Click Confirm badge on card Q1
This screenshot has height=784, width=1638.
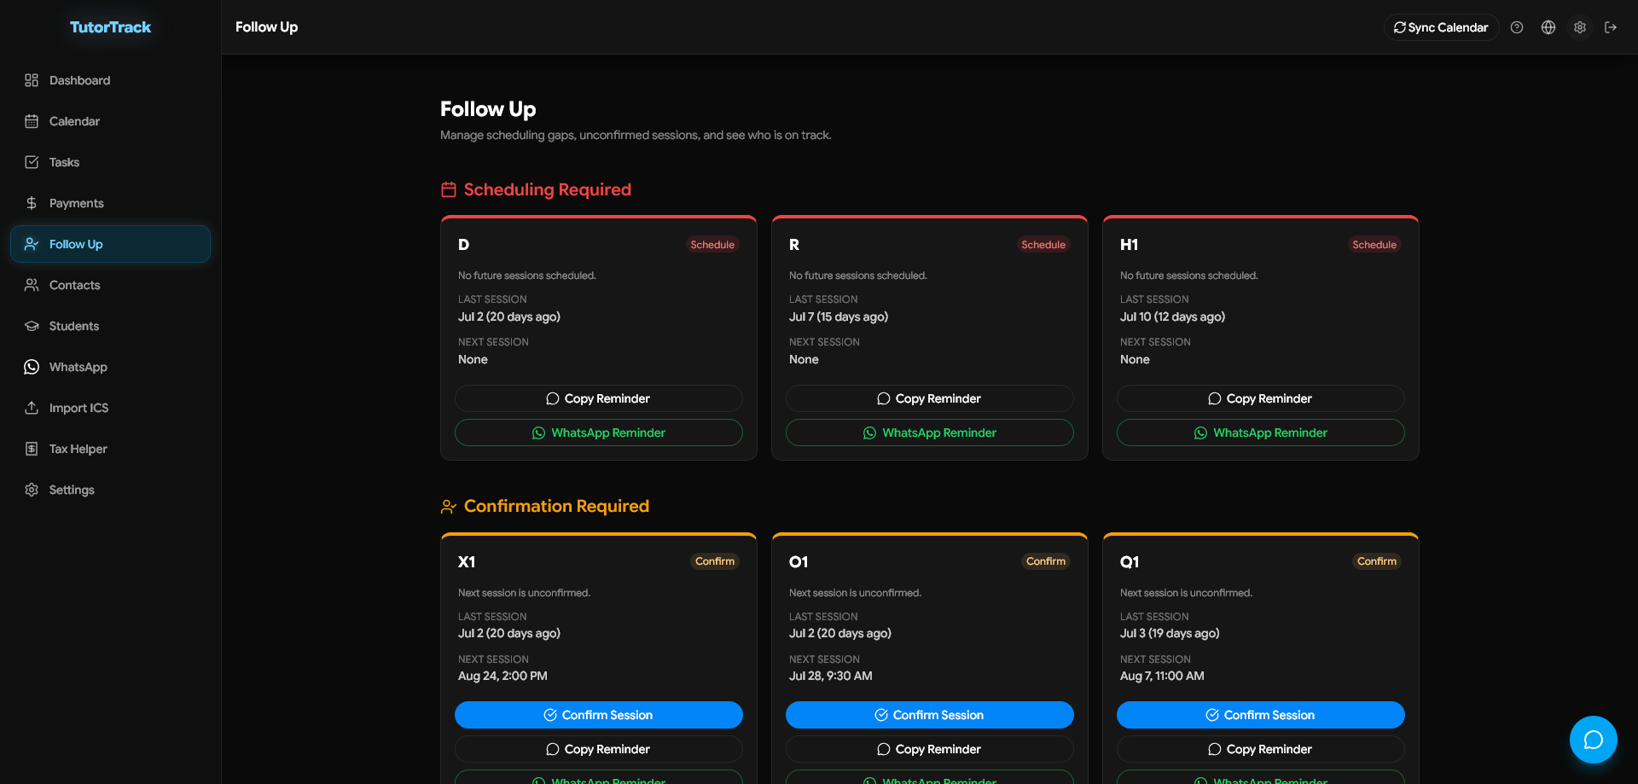pyautogui.click(x=1377, y=561)
